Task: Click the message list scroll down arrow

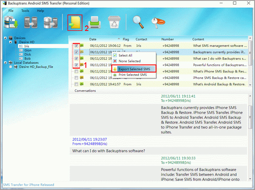Action: [250, 85]
